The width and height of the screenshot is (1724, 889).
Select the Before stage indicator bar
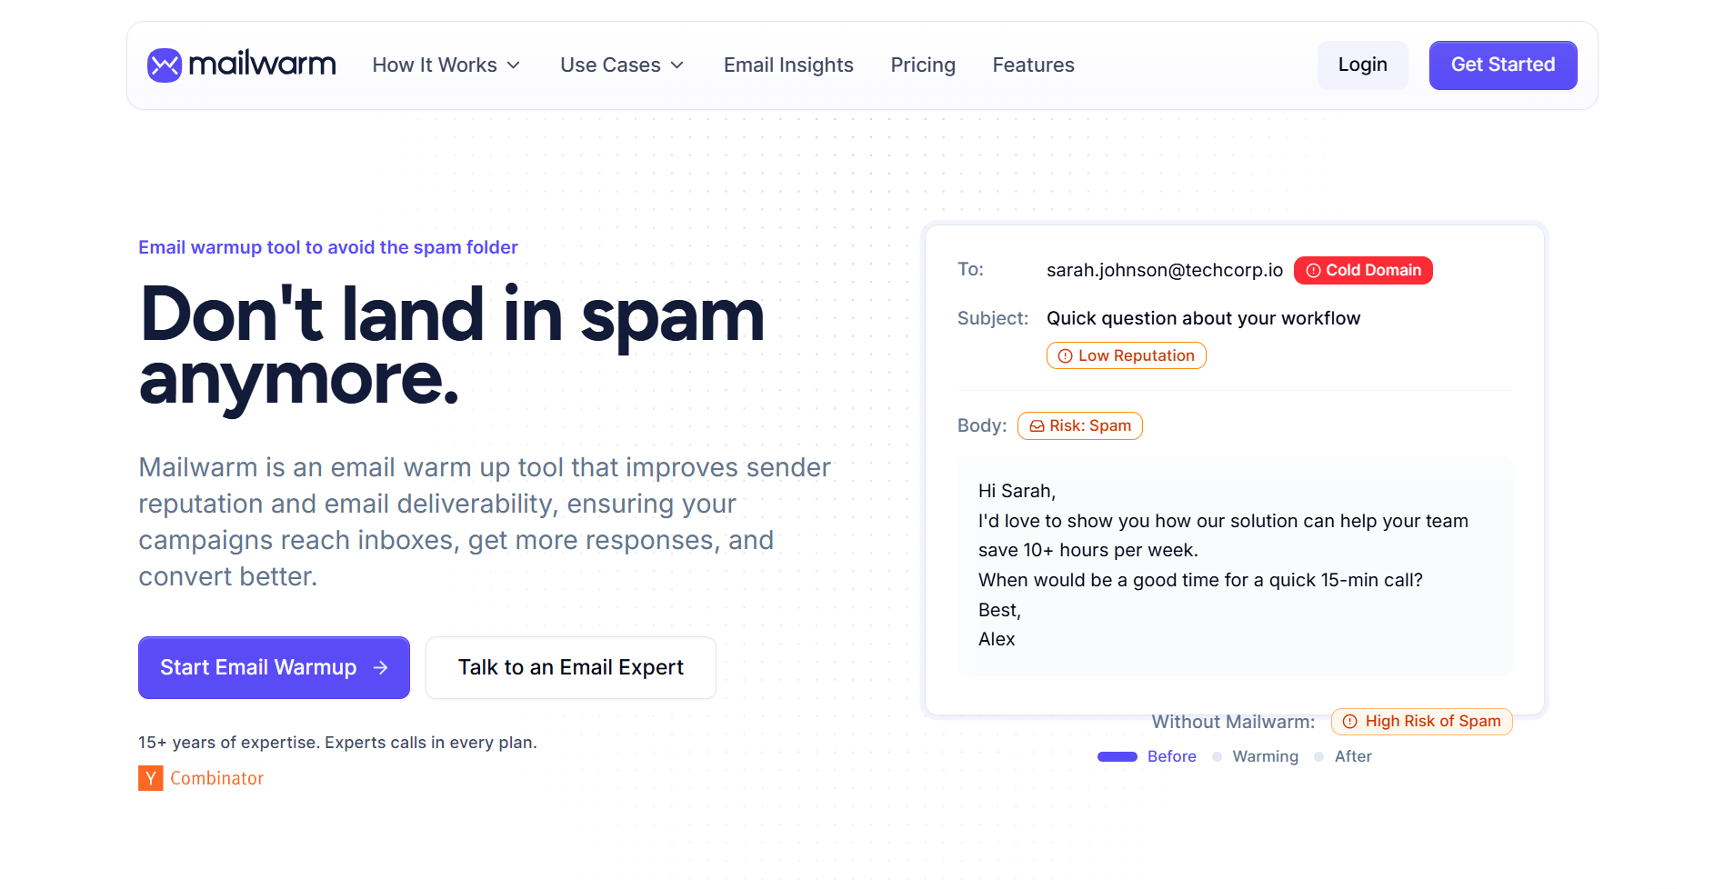[x=1118, y=756]
